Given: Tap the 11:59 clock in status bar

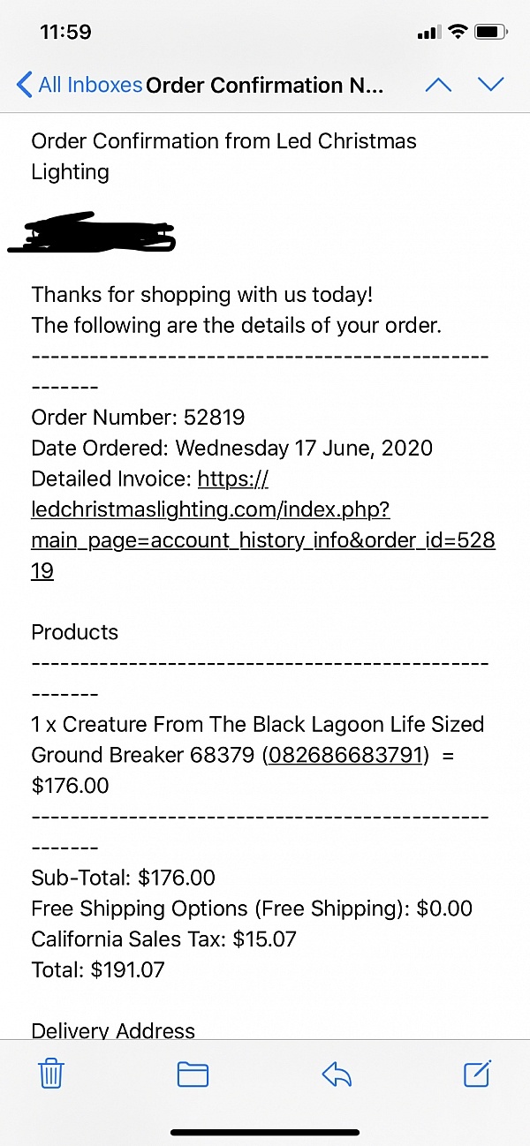Looking at the screenshot, I should (x=65, y=33).
